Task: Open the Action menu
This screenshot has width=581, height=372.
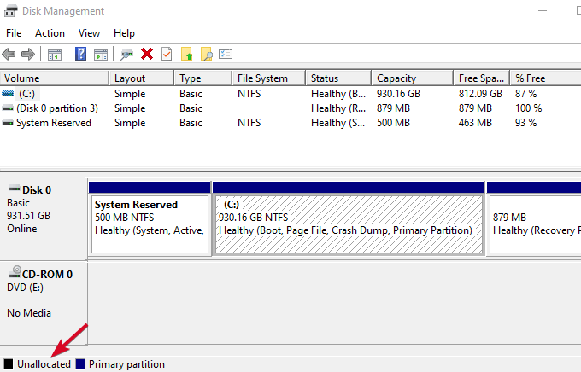Action: (x=50, y=32)
